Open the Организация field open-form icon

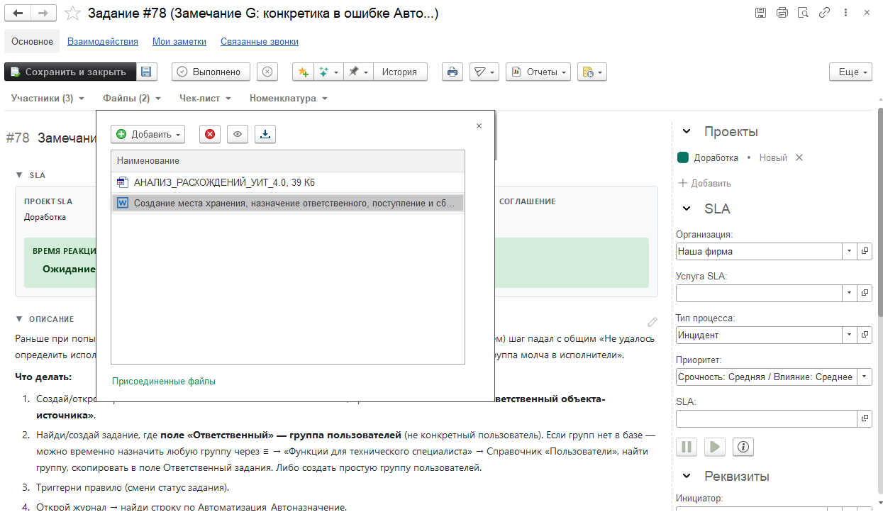click(x=865, y=251)
